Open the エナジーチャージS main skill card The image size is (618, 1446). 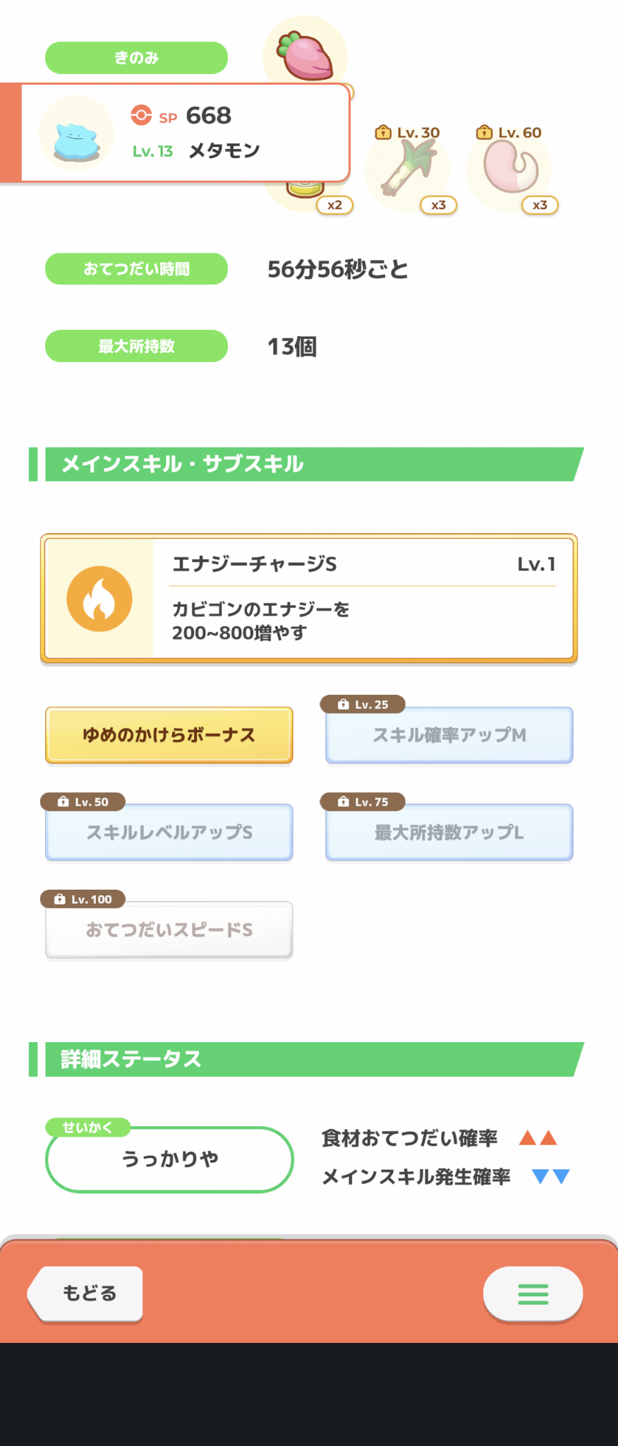(x=309, y=599)
